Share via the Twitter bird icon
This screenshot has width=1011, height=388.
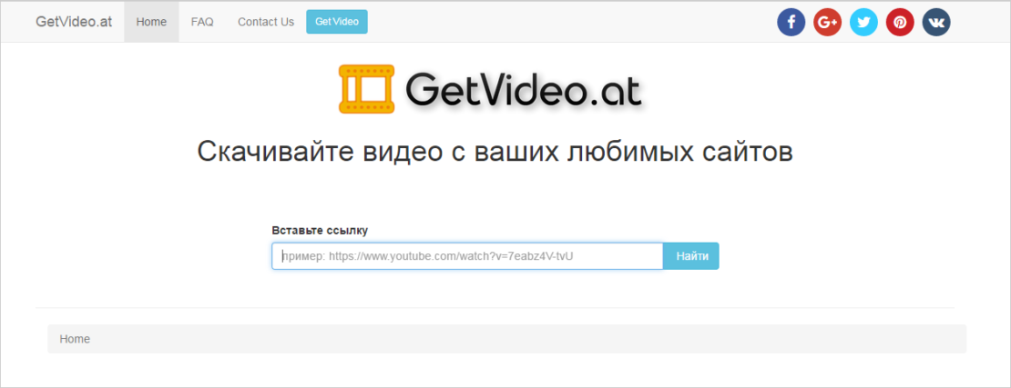pos(863,22)
